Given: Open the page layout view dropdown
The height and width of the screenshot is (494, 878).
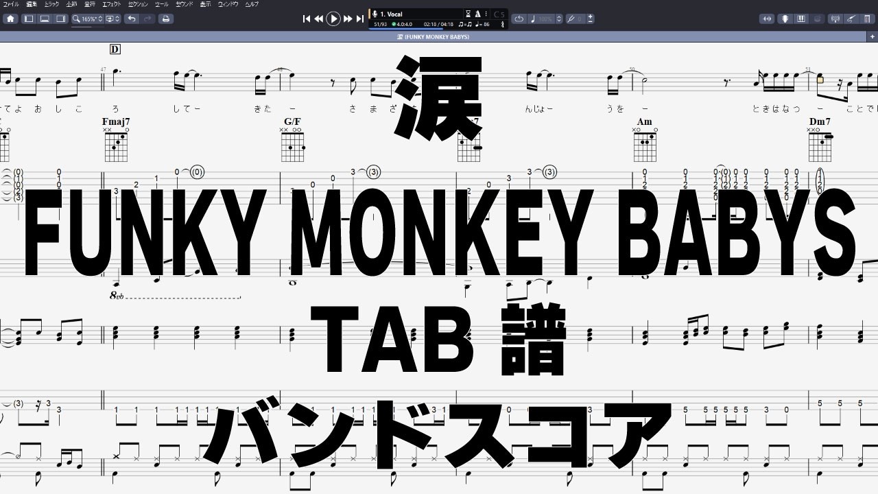Looking at the screenshot, I should coord(112,19).
